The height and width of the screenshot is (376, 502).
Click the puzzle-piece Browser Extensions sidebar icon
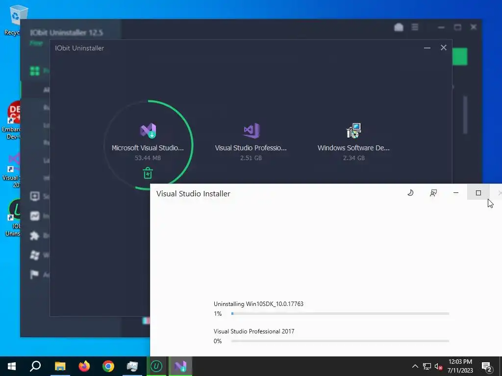point(35,235)
